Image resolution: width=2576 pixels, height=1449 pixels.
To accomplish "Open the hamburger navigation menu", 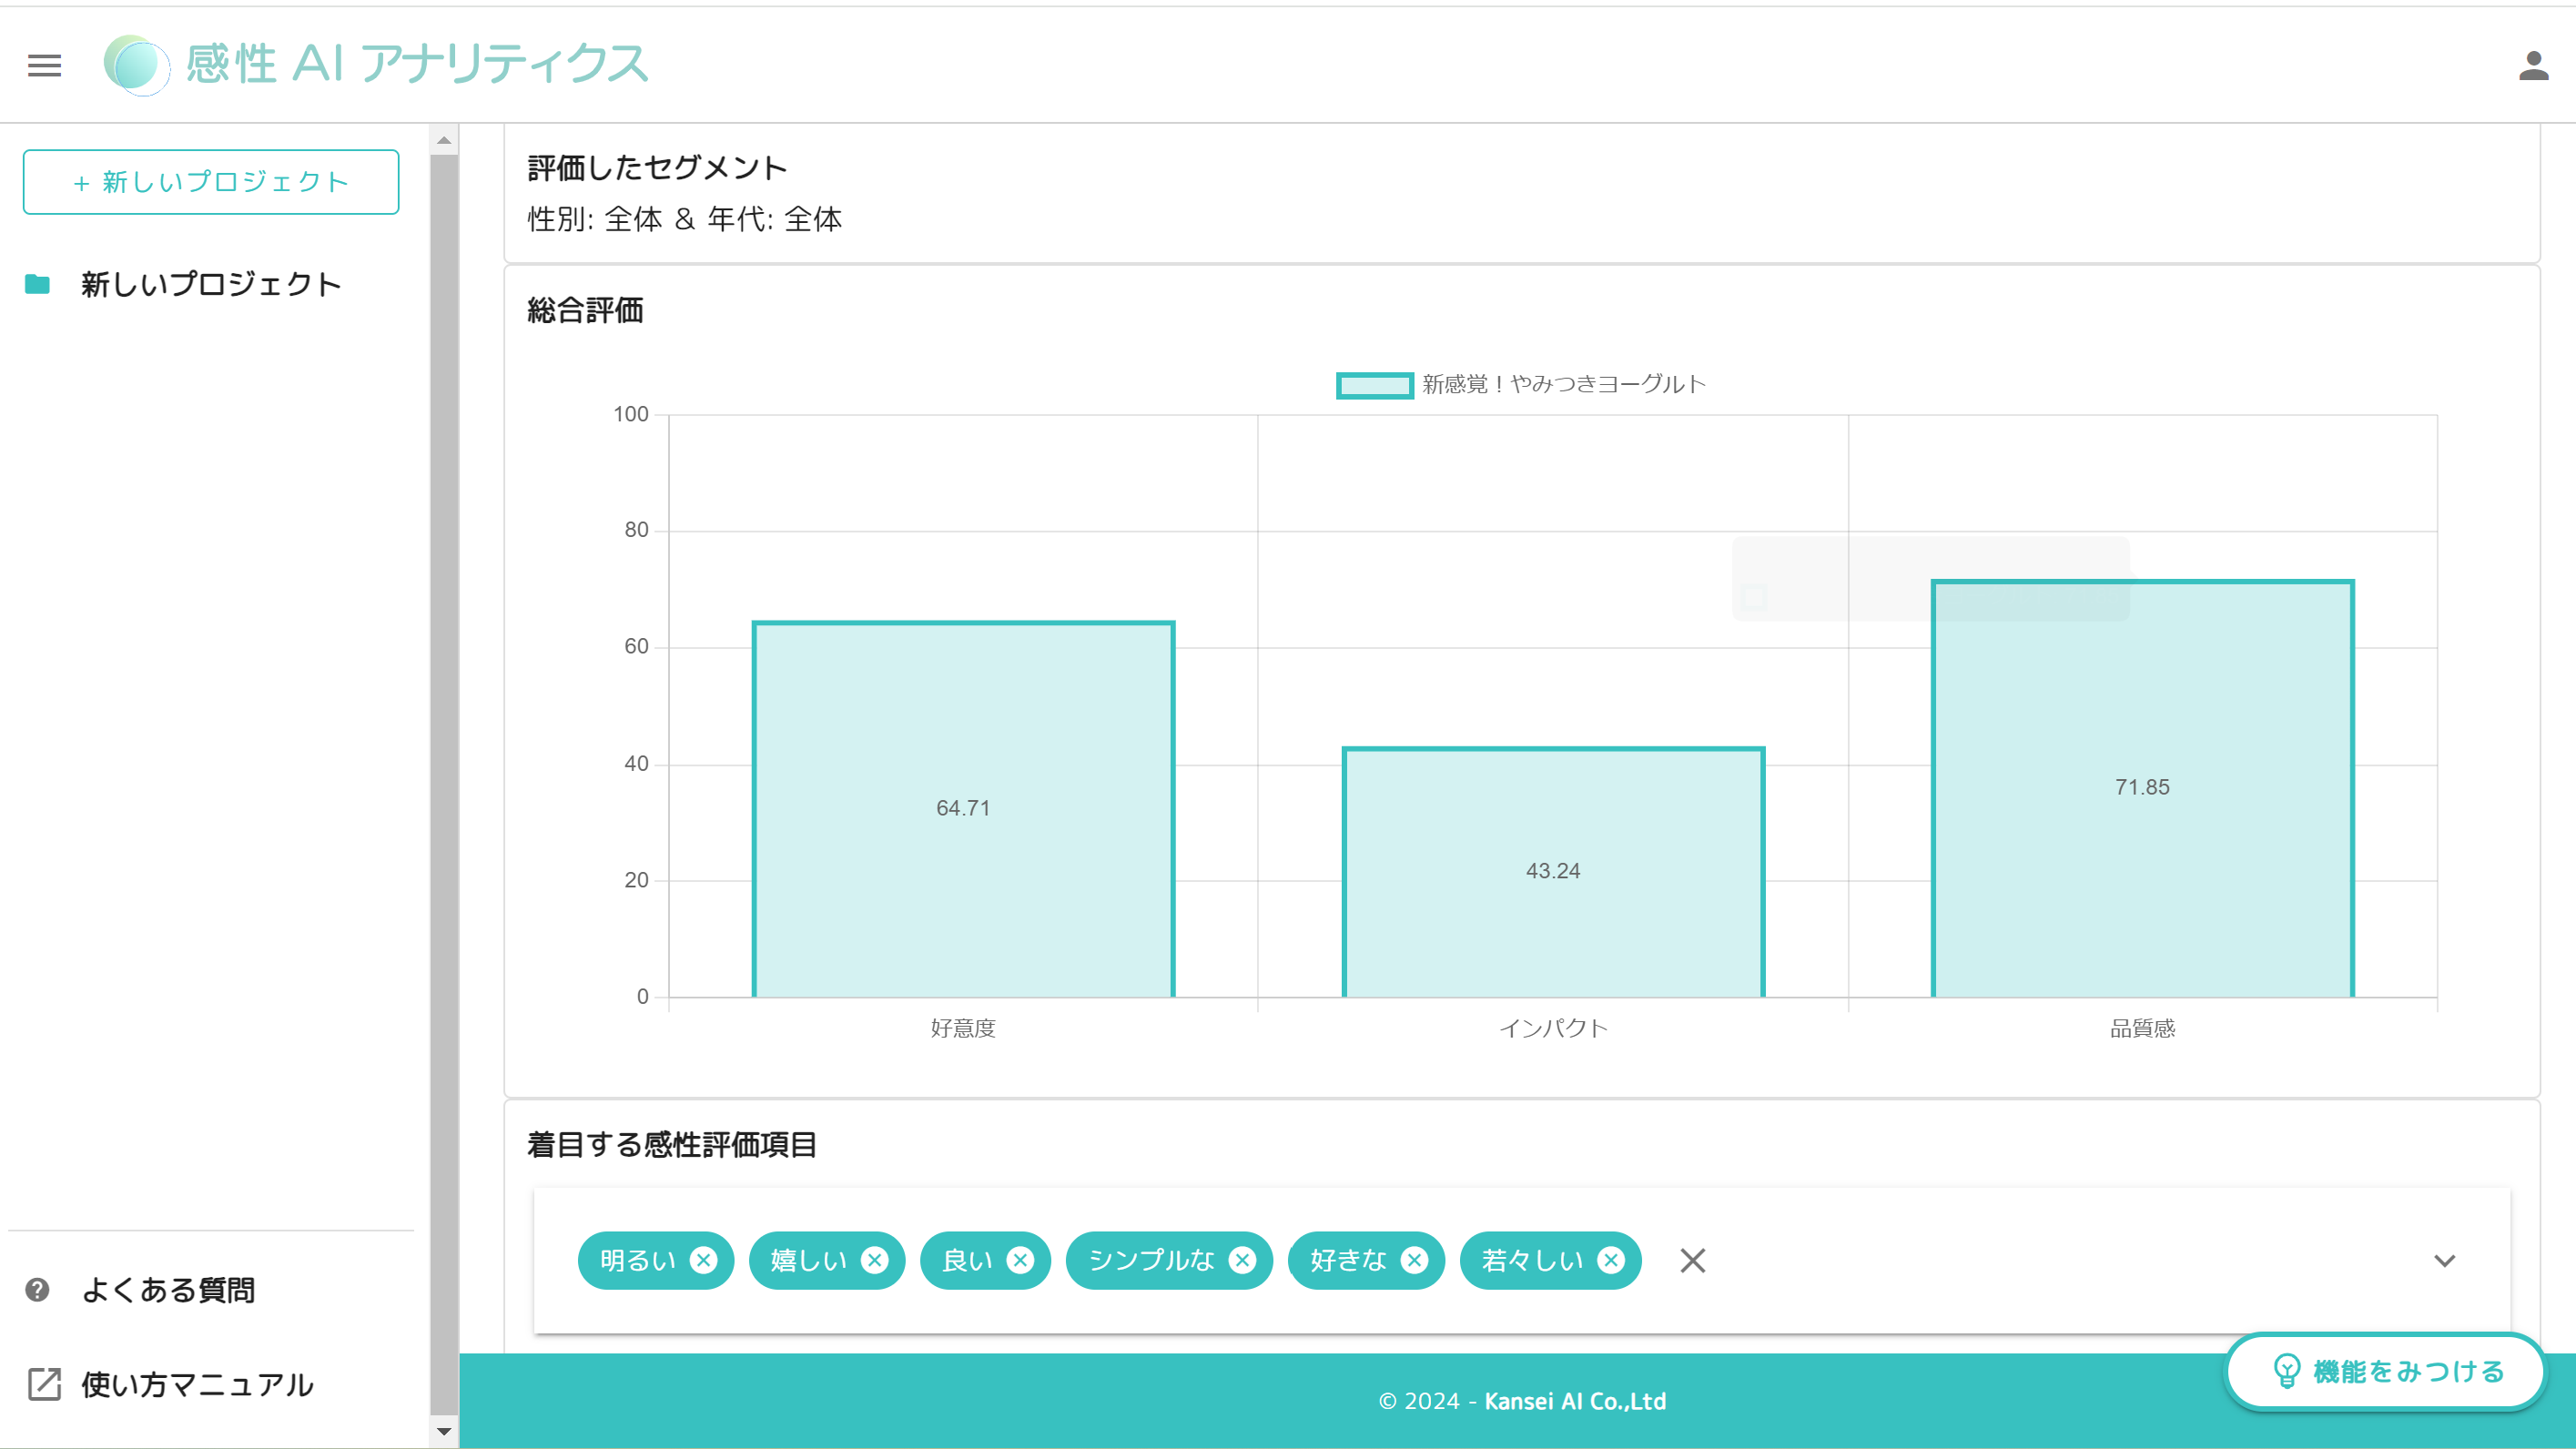I will point(44,66).
